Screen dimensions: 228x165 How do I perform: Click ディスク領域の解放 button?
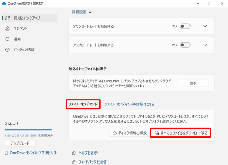(130, 133)
